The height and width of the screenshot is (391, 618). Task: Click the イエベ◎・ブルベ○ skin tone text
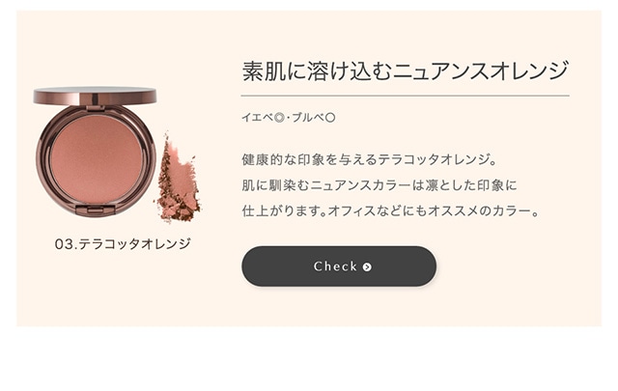click(x=289, y=118)
